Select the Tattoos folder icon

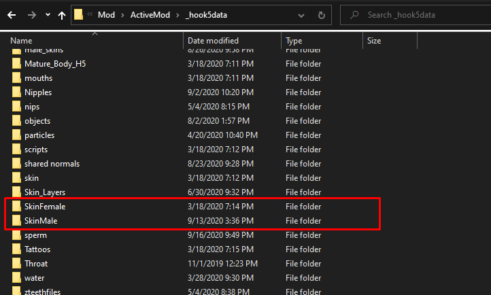point(16,249)
